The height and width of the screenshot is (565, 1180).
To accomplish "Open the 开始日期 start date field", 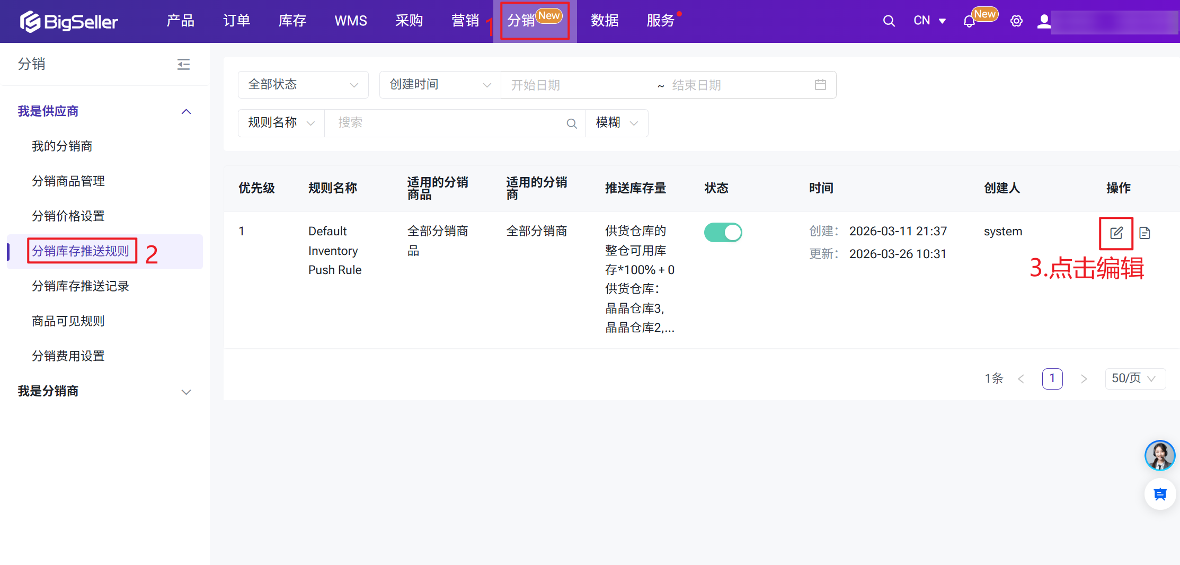I will (578, 85).
